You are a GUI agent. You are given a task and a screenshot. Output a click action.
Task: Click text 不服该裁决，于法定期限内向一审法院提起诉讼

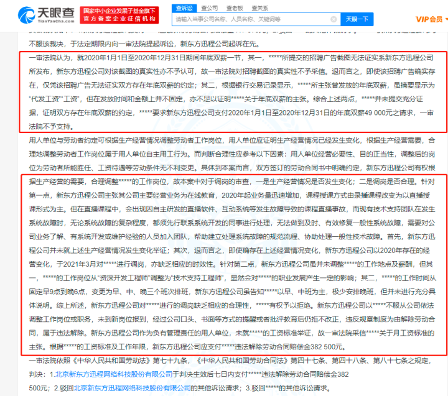(101, 44)
